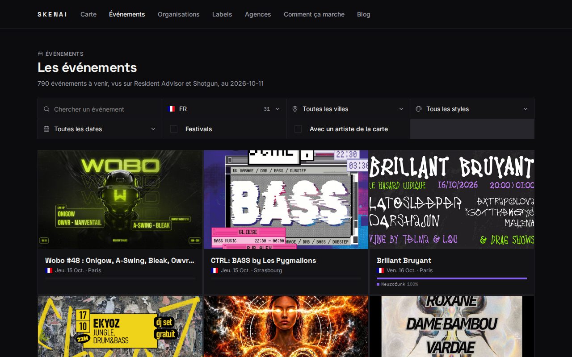Open the Toutes les dates dropdown
Screen dimensions: 572x357
click(100, 129)
